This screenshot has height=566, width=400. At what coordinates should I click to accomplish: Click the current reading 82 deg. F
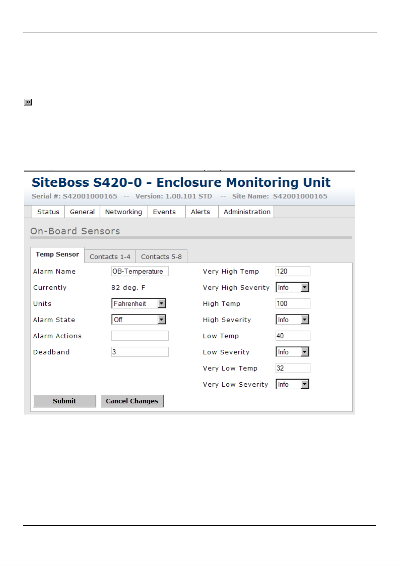tap(128, 288)
